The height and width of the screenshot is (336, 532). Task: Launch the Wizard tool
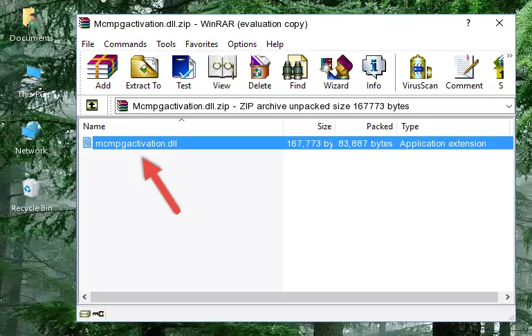click(336, 72)
